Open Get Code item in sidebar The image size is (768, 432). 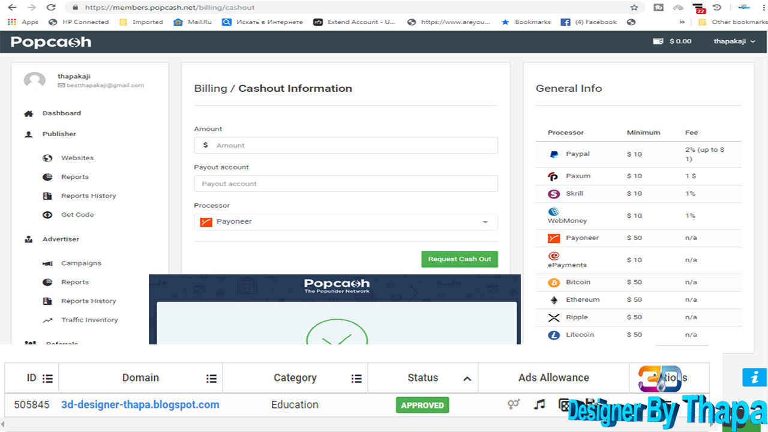click(77, 215)
